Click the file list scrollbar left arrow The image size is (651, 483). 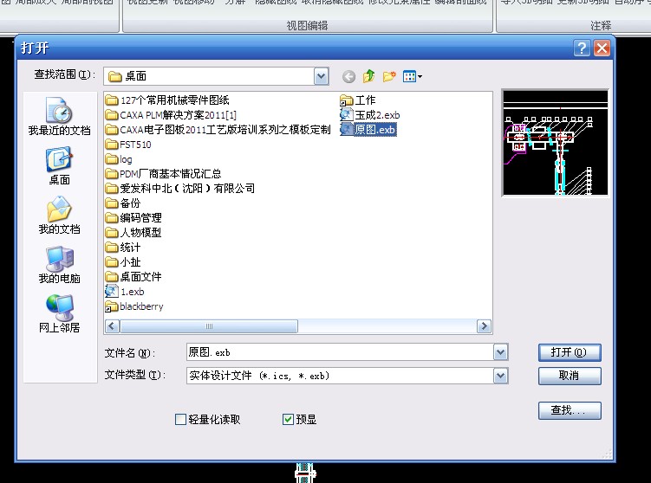coord(112,326)
